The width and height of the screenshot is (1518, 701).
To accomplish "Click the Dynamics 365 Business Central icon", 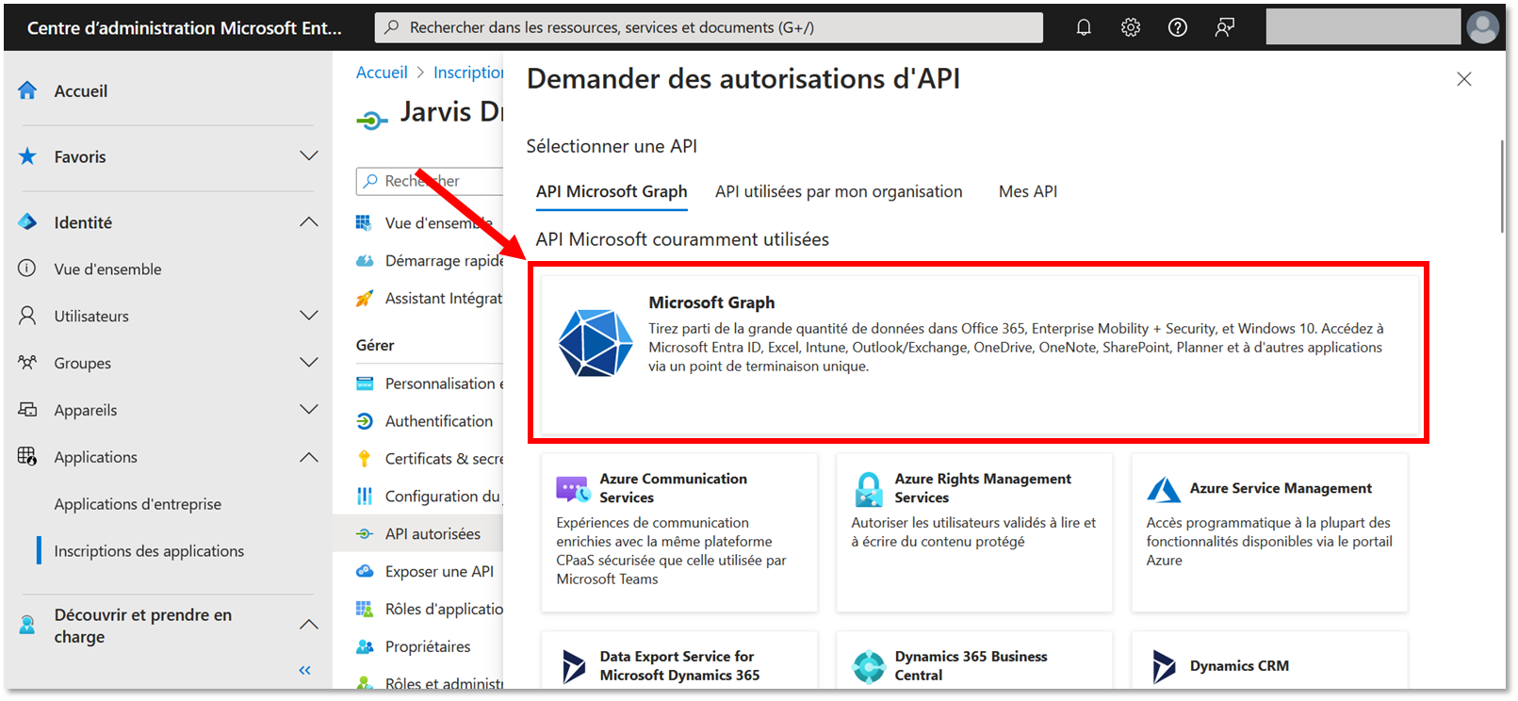I will (x=868, y=666).
